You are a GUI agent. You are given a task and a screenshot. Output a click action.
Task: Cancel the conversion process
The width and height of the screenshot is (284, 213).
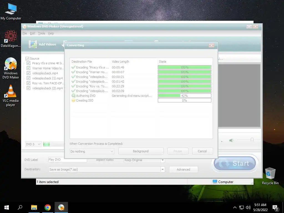(x=202, y=151)
